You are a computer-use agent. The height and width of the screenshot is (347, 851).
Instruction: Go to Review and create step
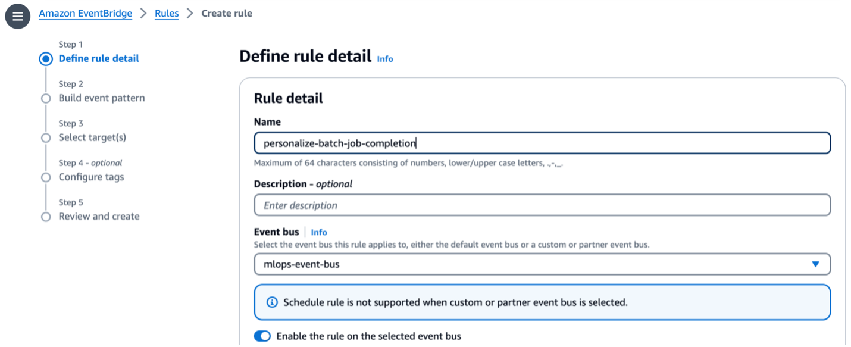[99, 217]
